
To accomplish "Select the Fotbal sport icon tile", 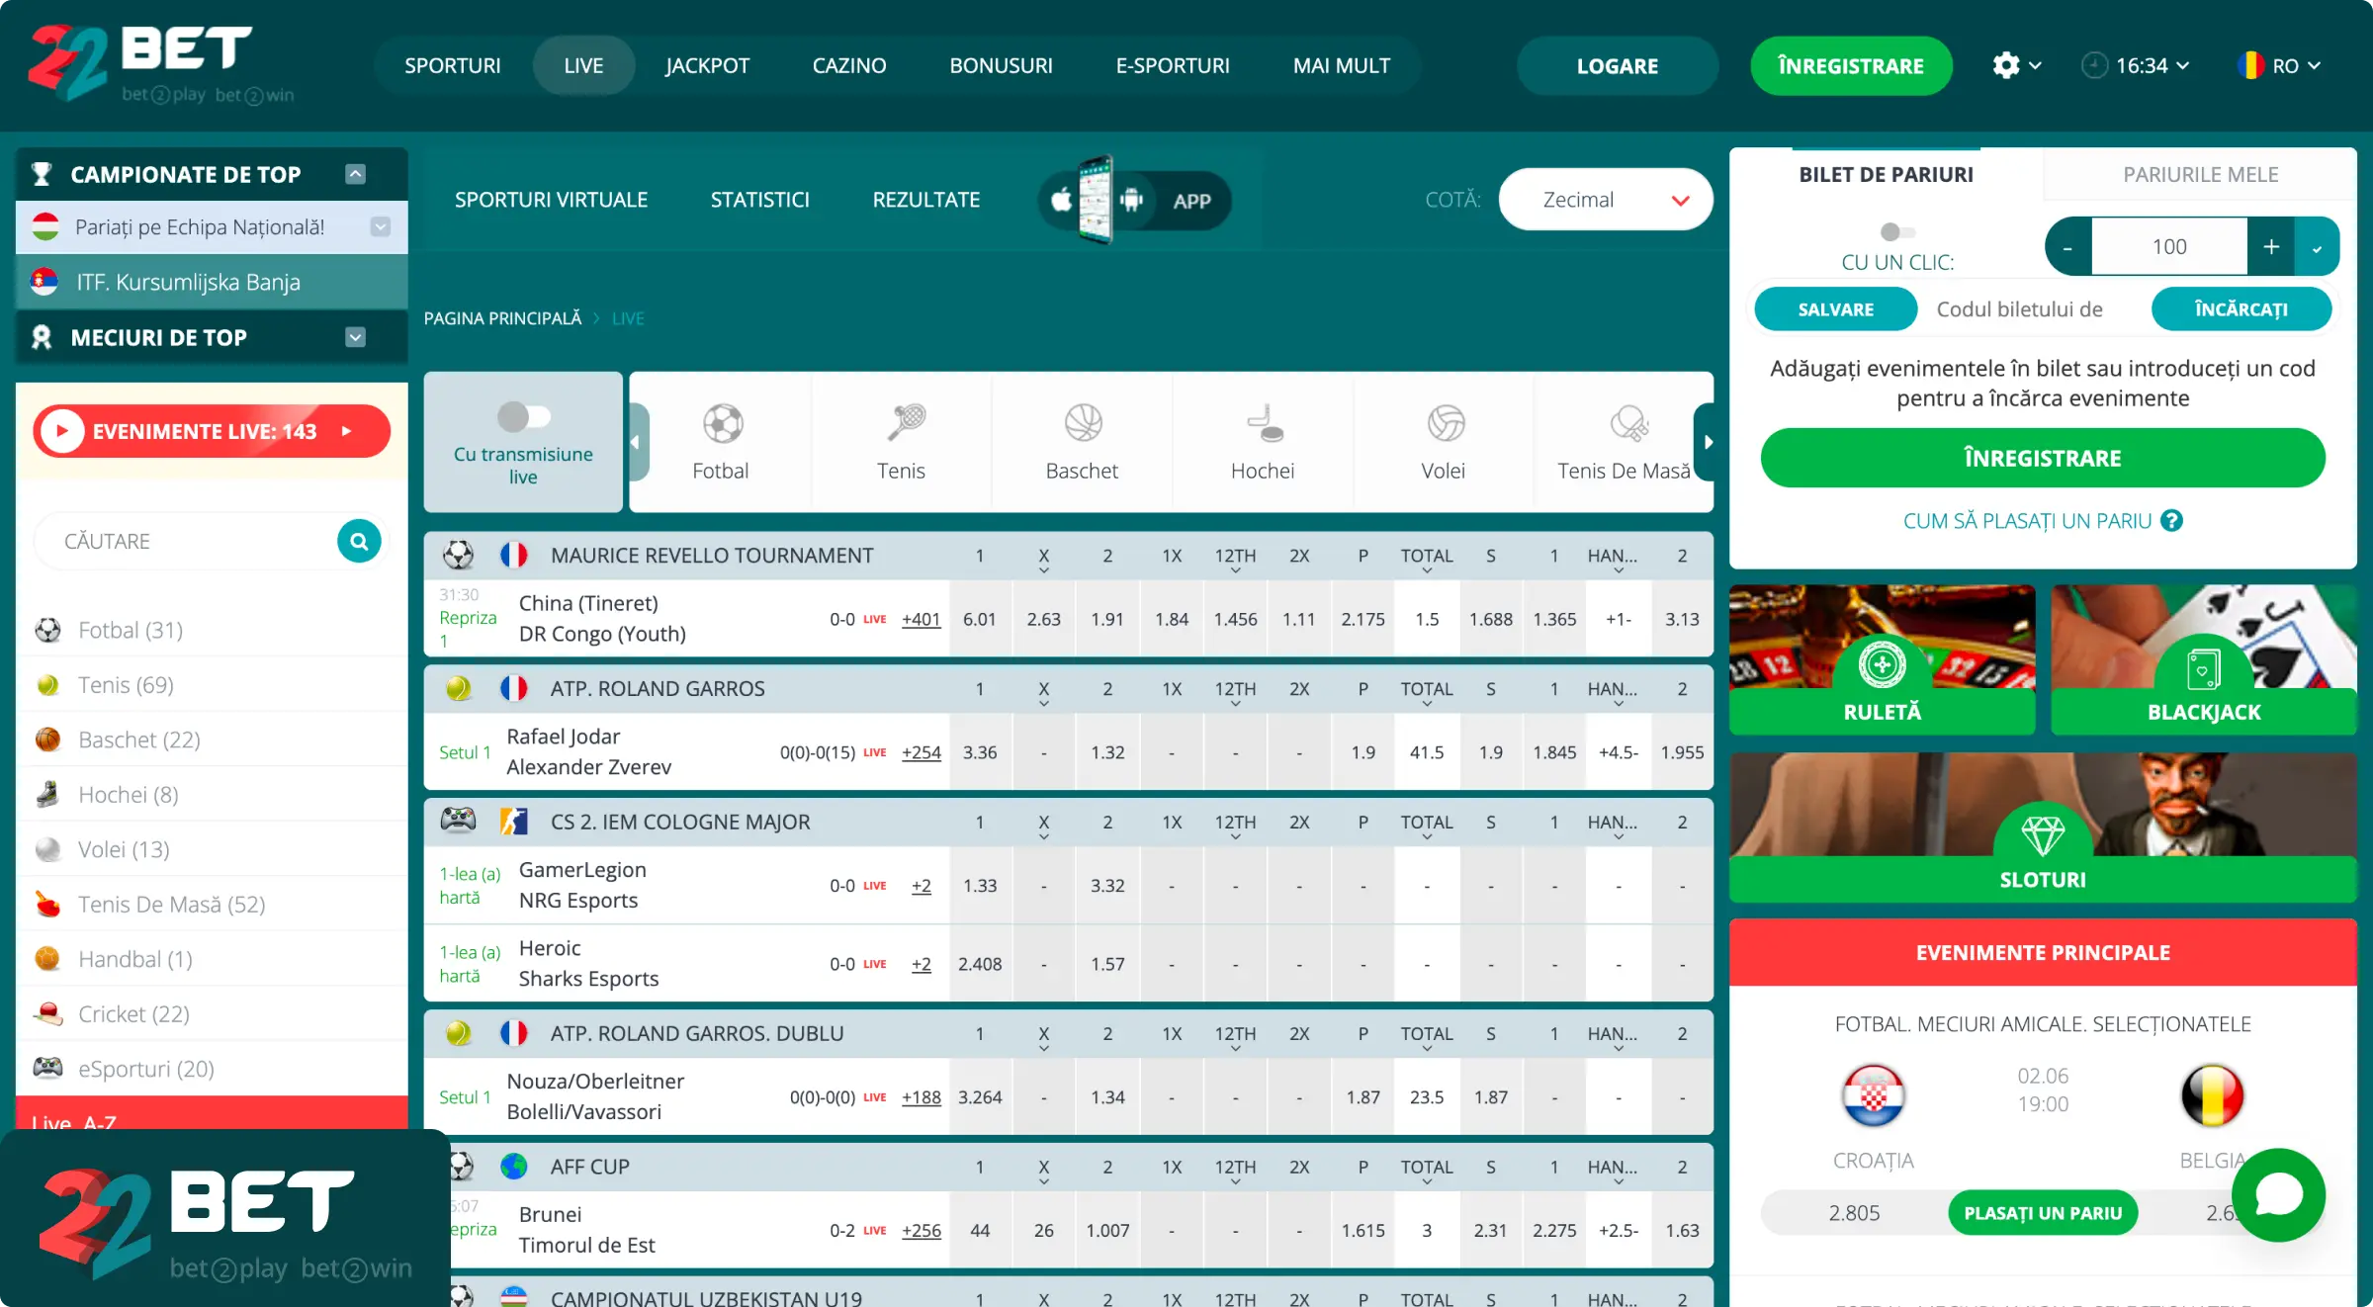I will click(721, 442).
